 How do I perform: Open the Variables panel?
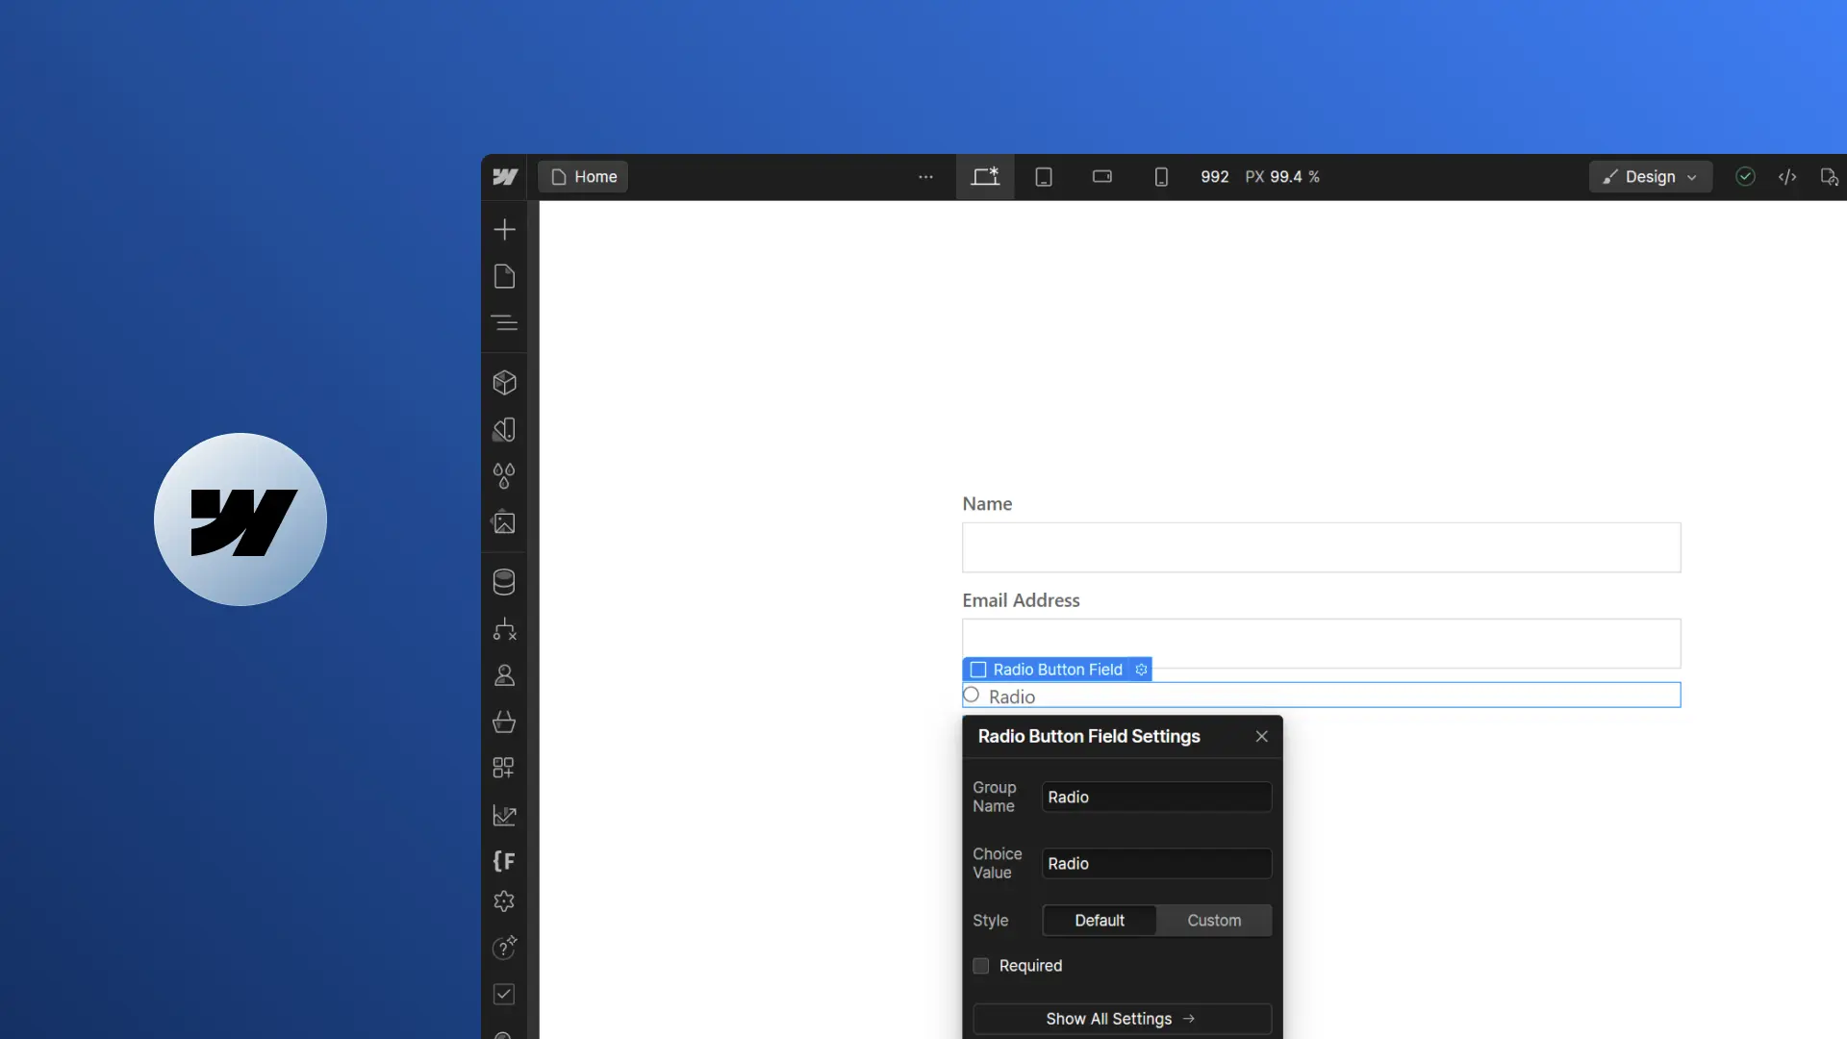[504, 429]
